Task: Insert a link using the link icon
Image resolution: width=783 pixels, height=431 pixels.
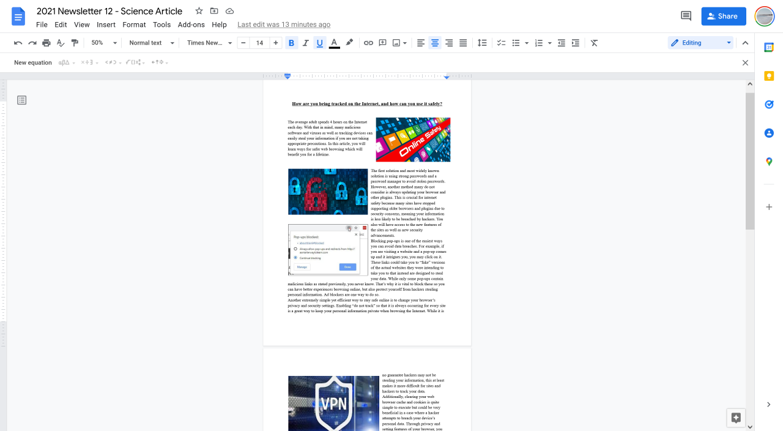Action: coord(368,43)
